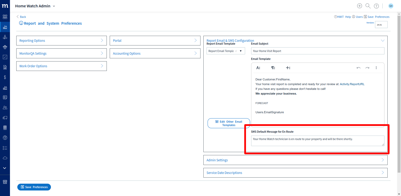Expand Reporting Options section

pos(61,40)
